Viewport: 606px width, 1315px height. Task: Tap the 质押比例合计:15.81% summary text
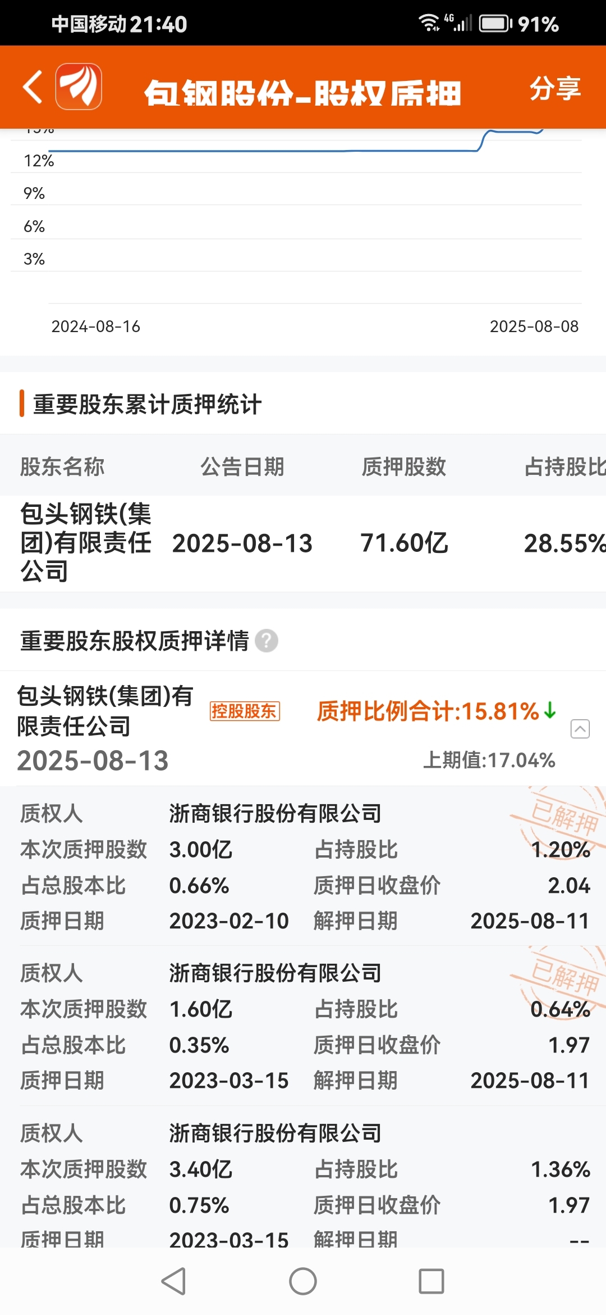[428, 711]
